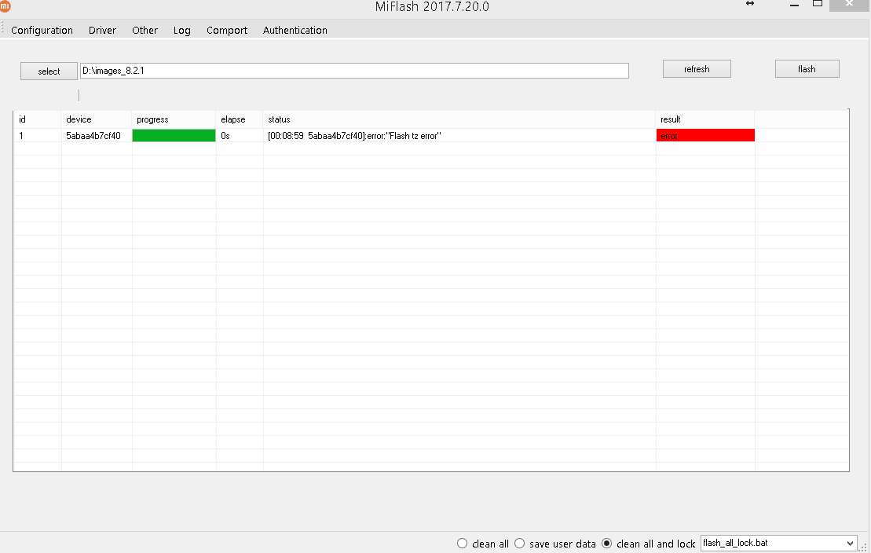Open the Comport menu
This screenshot has height=553, width=871.
pyautogui.click(x=227, y=30)
